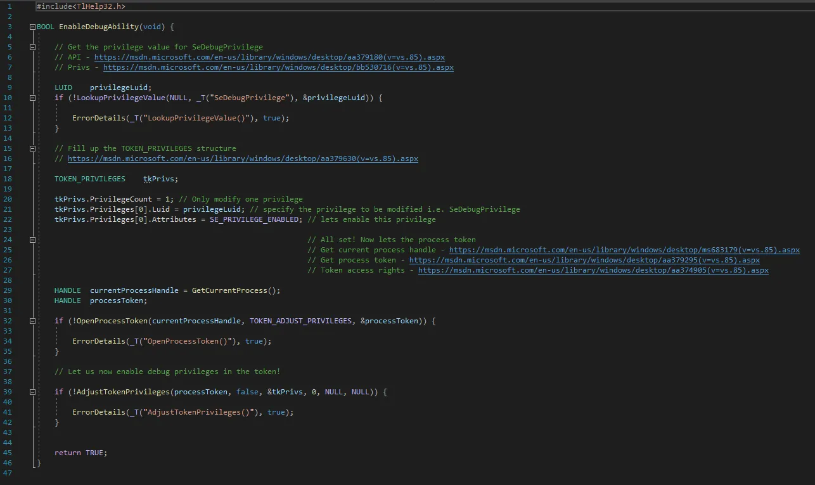
Task: Collapse the 'All set' comment block
Action: pyautogui.click(x=32, y=239)
